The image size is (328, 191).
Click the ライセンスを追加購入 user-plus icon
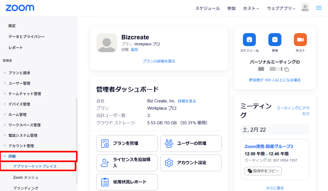point(105,163)
